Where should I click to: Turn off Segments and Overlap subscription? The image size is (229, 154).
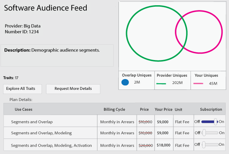click(210, 122)
